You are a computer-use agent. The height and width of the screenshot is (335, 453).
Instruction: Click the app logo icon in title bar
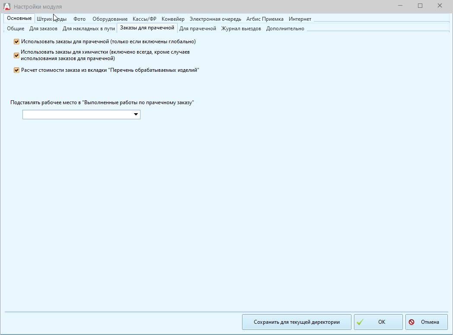tap(7, 6)
